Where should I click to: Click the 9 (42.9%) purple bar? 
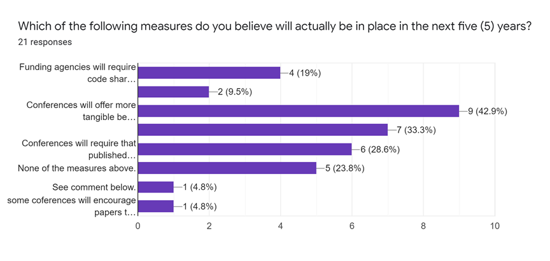click(298, 111)
